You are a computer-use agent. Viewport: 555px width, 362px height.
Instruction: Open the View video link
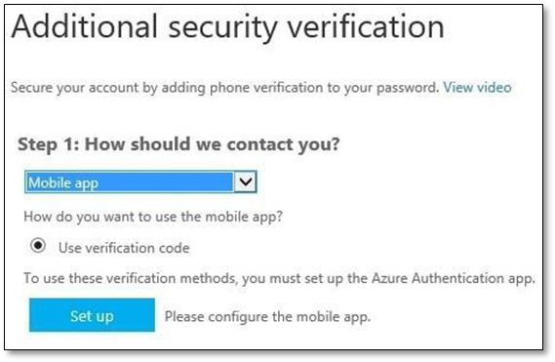[477, 87]
